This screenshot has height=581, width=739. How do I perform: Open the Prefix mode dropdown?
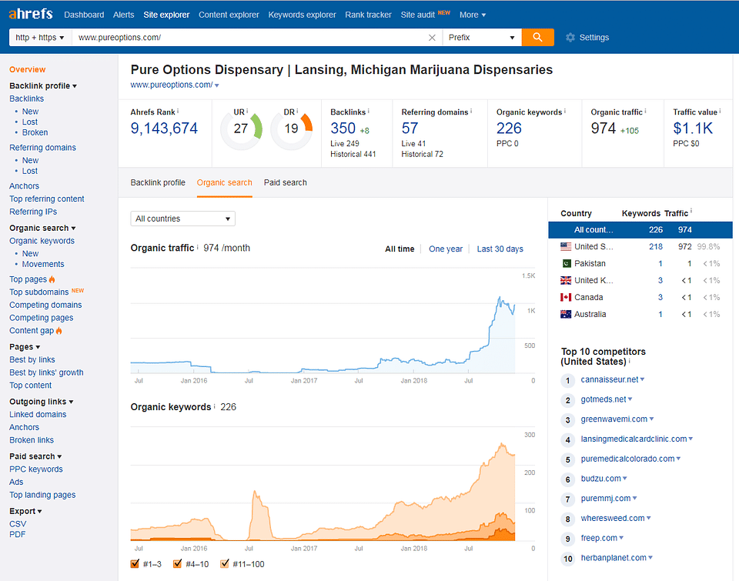[482, 37]
